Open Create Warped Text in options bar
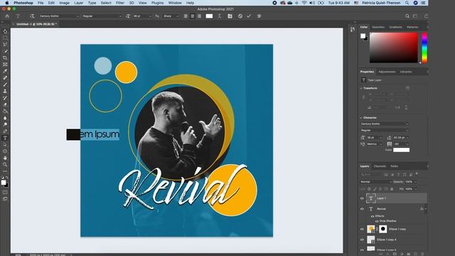Viewport: 455px width, 256px height. tap(220, 16)
